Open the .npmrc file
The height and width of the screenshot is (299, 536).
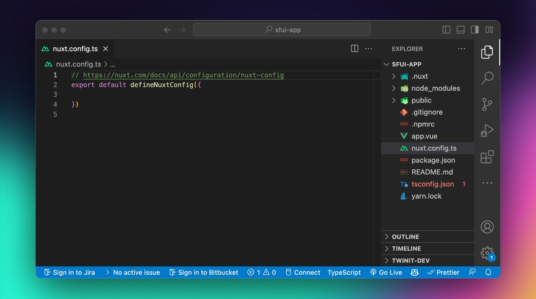pyautogui.click(x=427, y=124)
